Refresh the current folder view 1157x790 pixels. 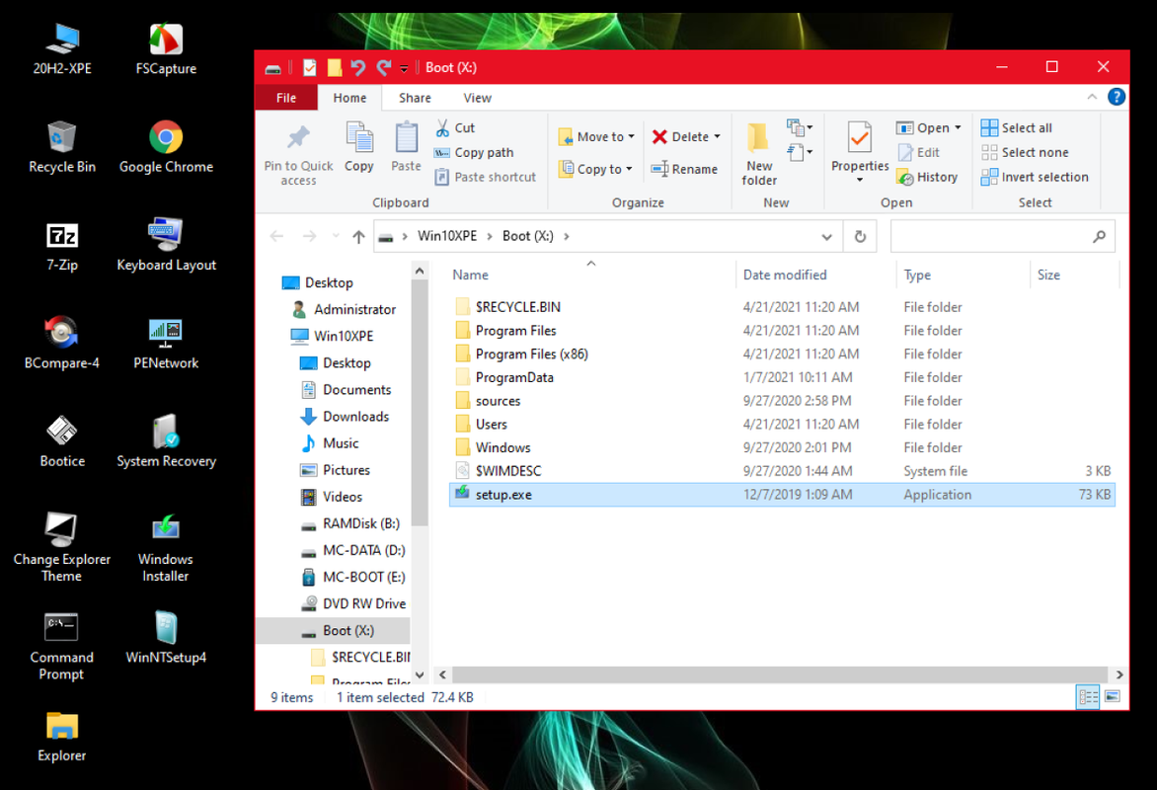[860, 236]
